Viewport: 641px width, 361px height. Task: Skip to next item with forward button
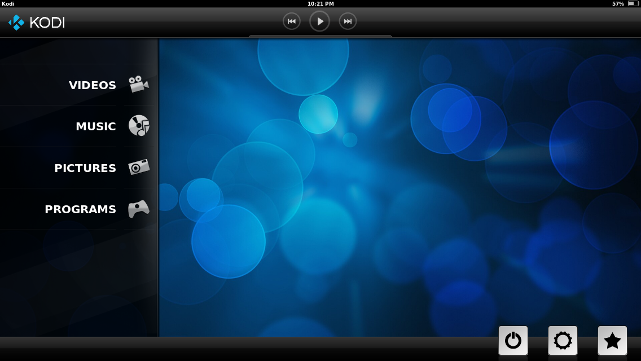tap(348, 21)
